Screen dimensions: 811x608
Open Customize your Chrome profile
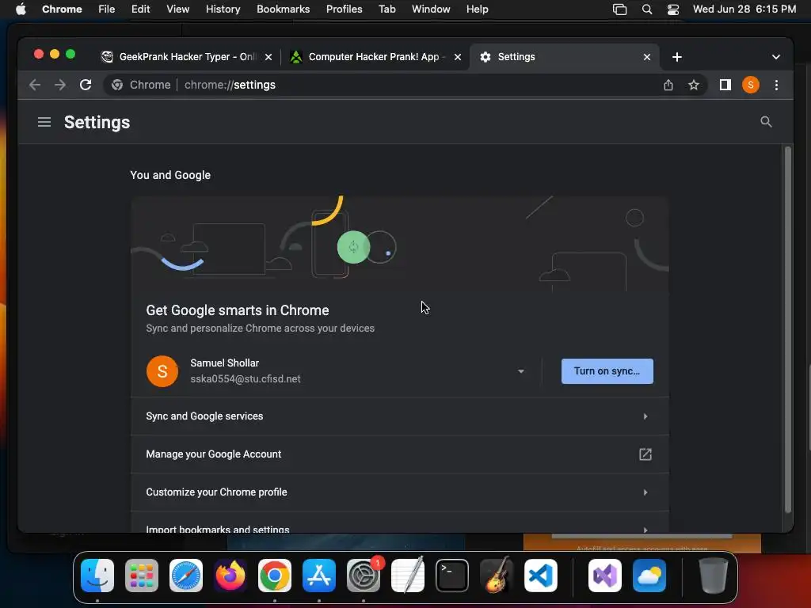coord(399,492)
